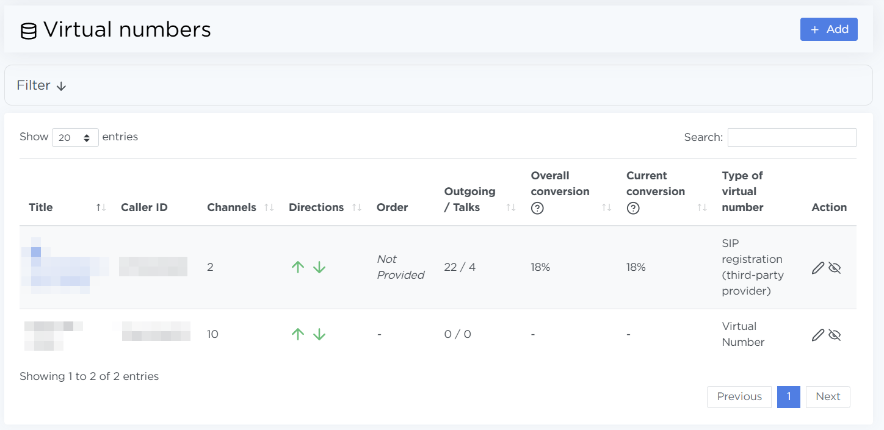
Task: Sort table by Directions column arrows
Action: coord(357,207)
